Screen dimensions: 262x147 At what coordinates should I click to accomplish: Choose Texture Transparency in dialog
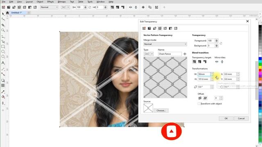coord(176,28)
